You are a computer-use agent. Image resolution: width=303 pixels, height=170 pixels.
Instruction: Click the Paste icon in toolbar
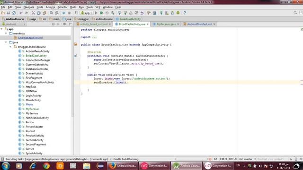coord(45,13)
